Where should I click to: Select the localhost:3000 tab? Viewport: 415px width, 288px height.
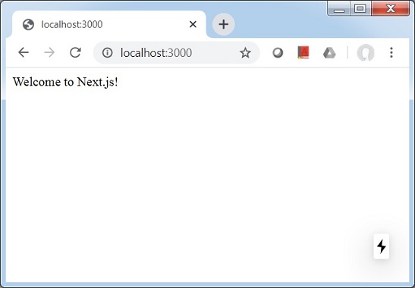click(x=108, y=24)
